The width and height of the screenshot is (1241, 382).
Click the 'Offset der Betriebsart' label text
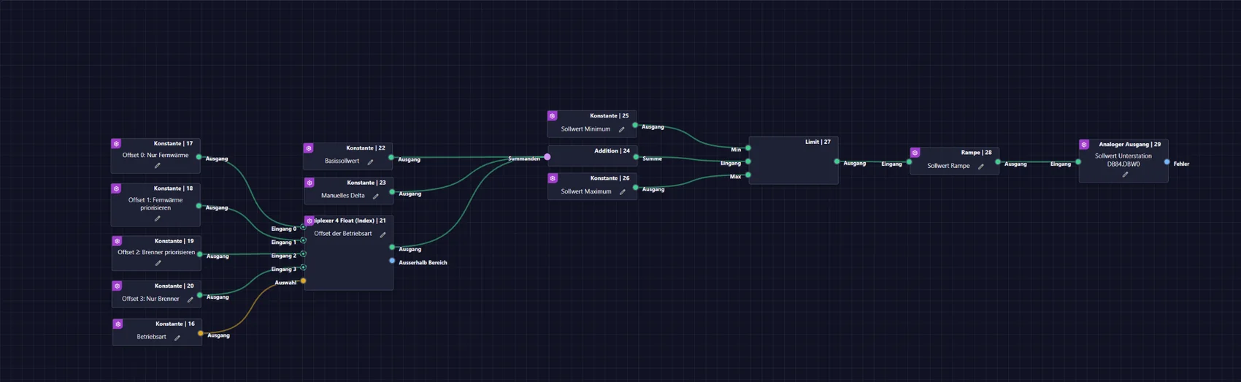[343, 234]
